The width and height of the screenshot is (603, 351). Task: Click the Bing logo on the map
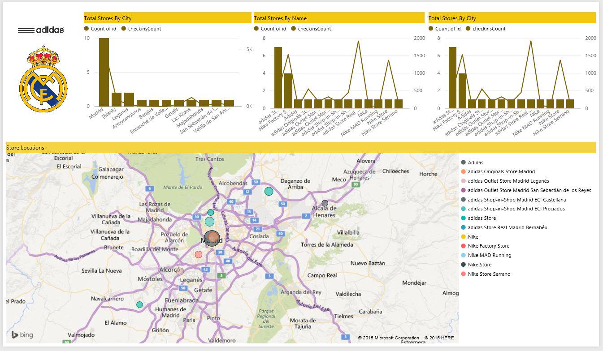coord(22,335)
